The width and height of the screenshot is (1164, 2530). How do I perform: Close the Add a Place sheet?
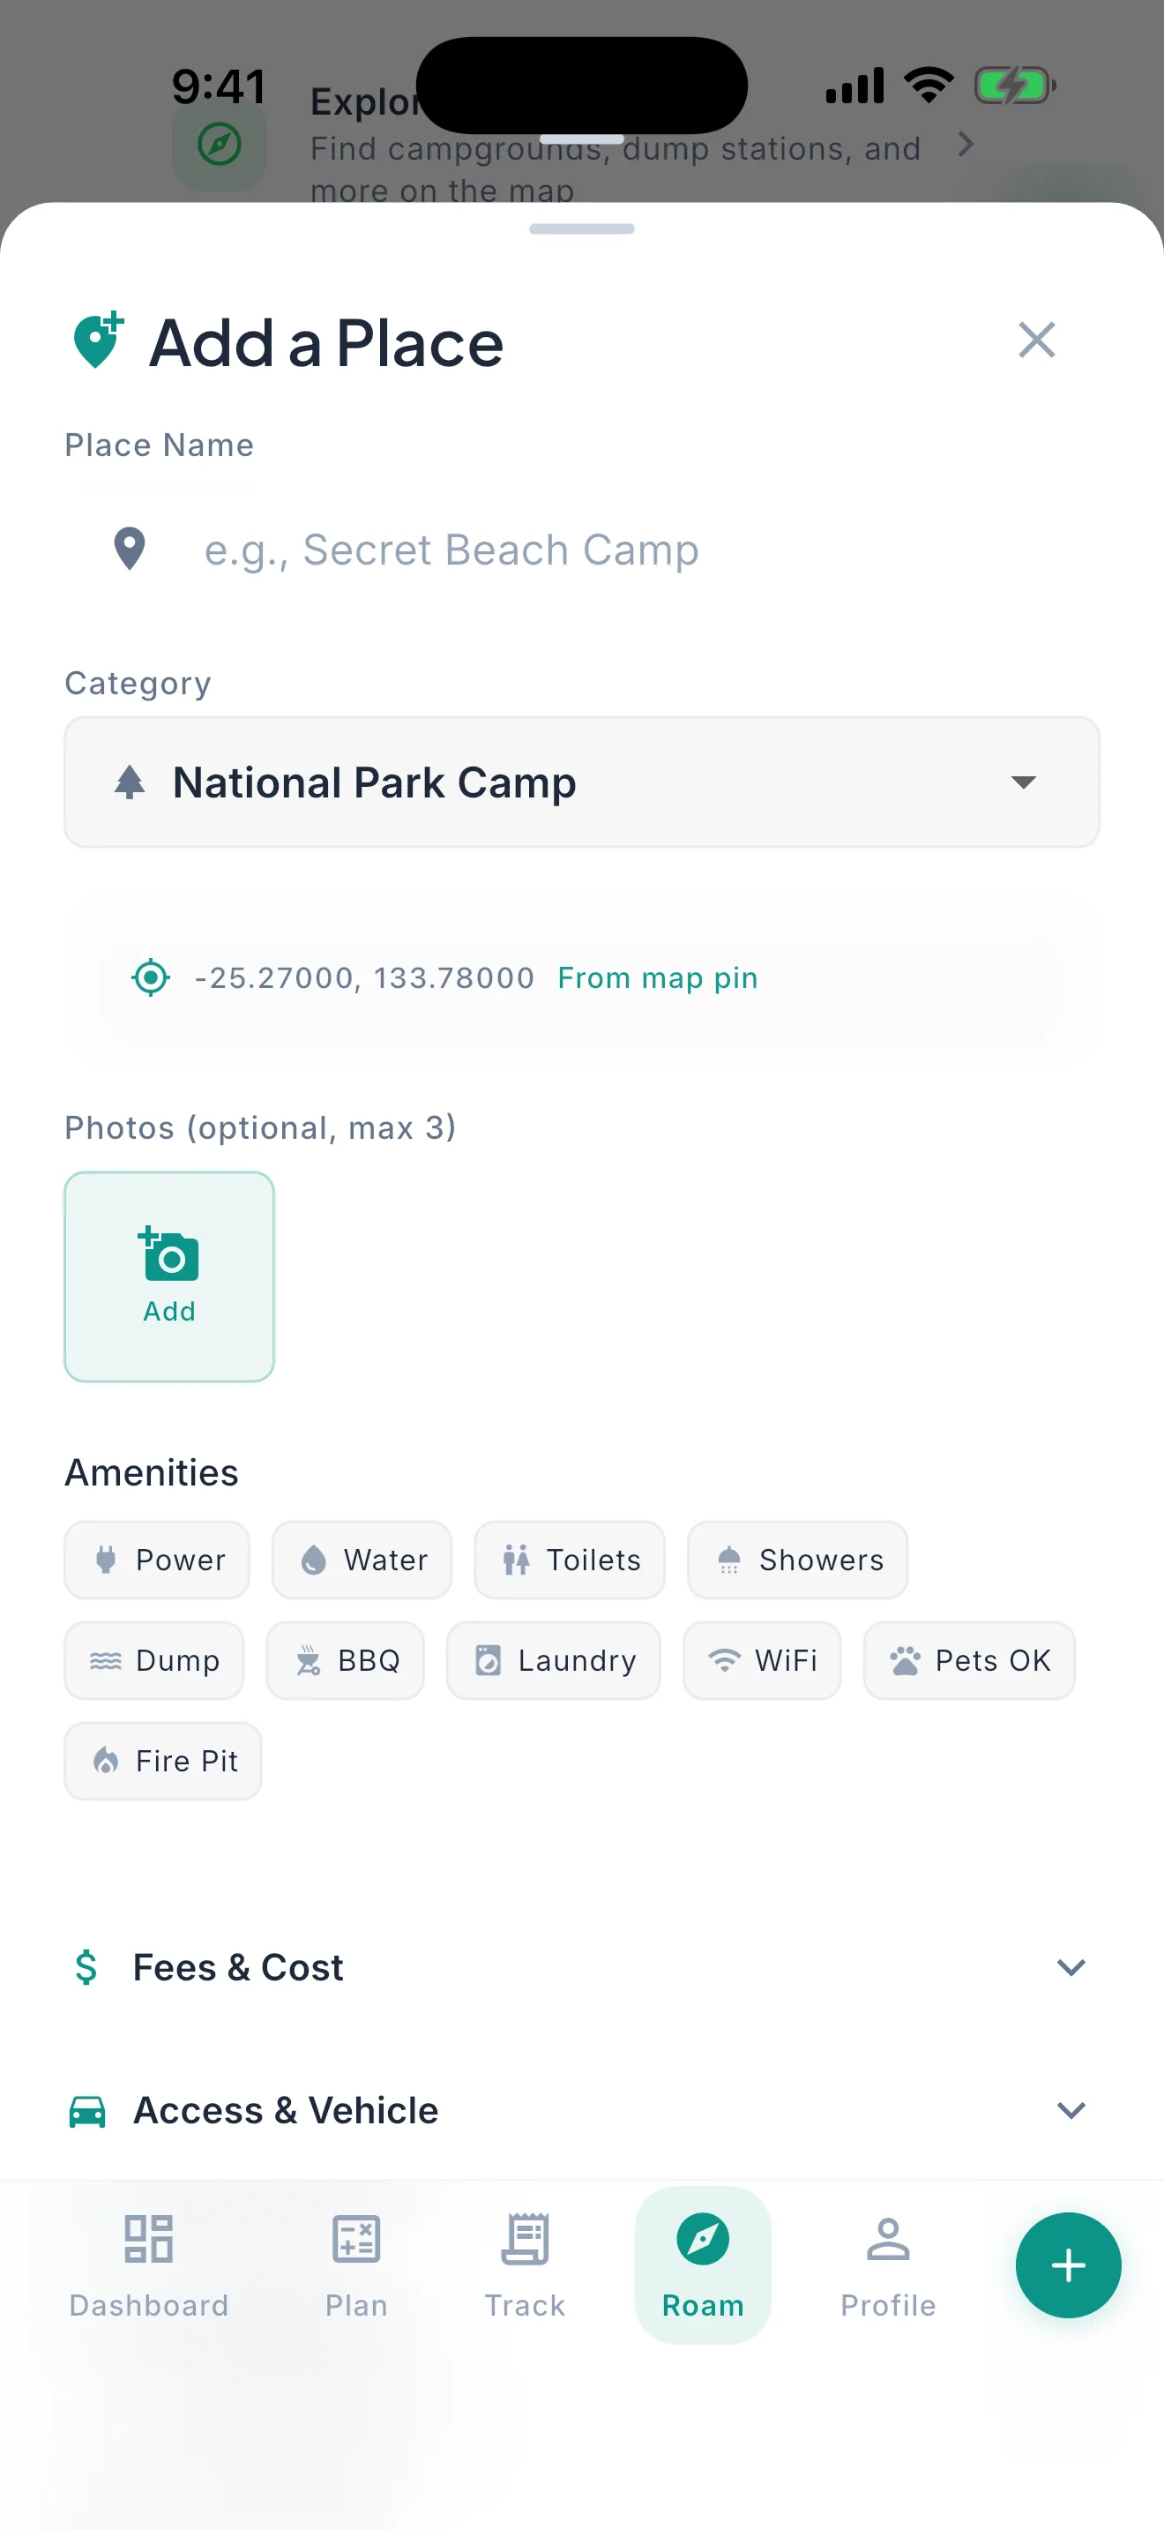click(1036, 341)
